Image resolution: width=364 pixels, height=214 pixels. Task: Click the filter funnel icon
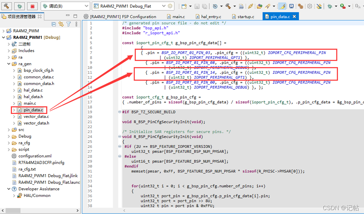tap(69, 24)
